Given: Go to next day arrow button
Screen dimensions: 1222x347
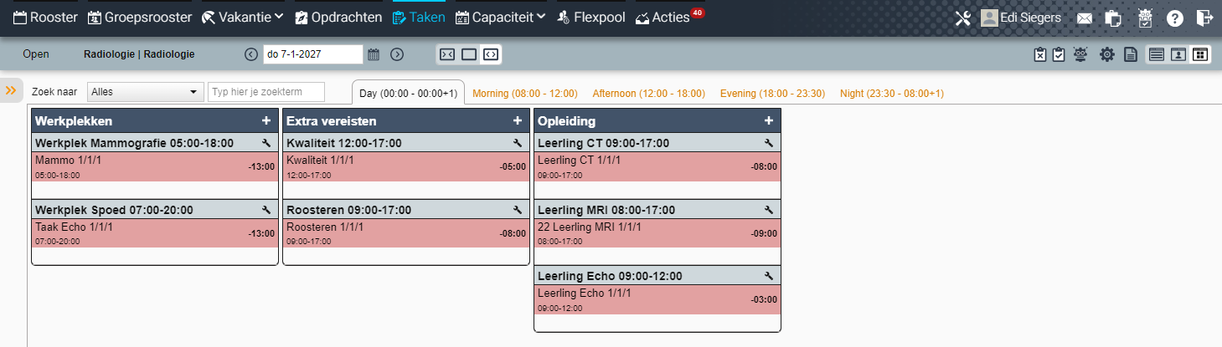Looking at the screenshot, I should tap(397, 54).
